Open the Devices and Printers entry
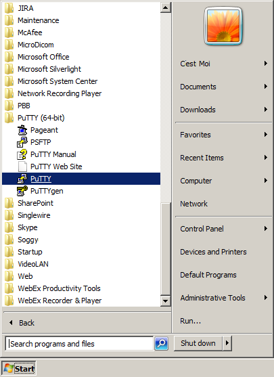Viewport: 274px width, 377px height. (213, 252)
